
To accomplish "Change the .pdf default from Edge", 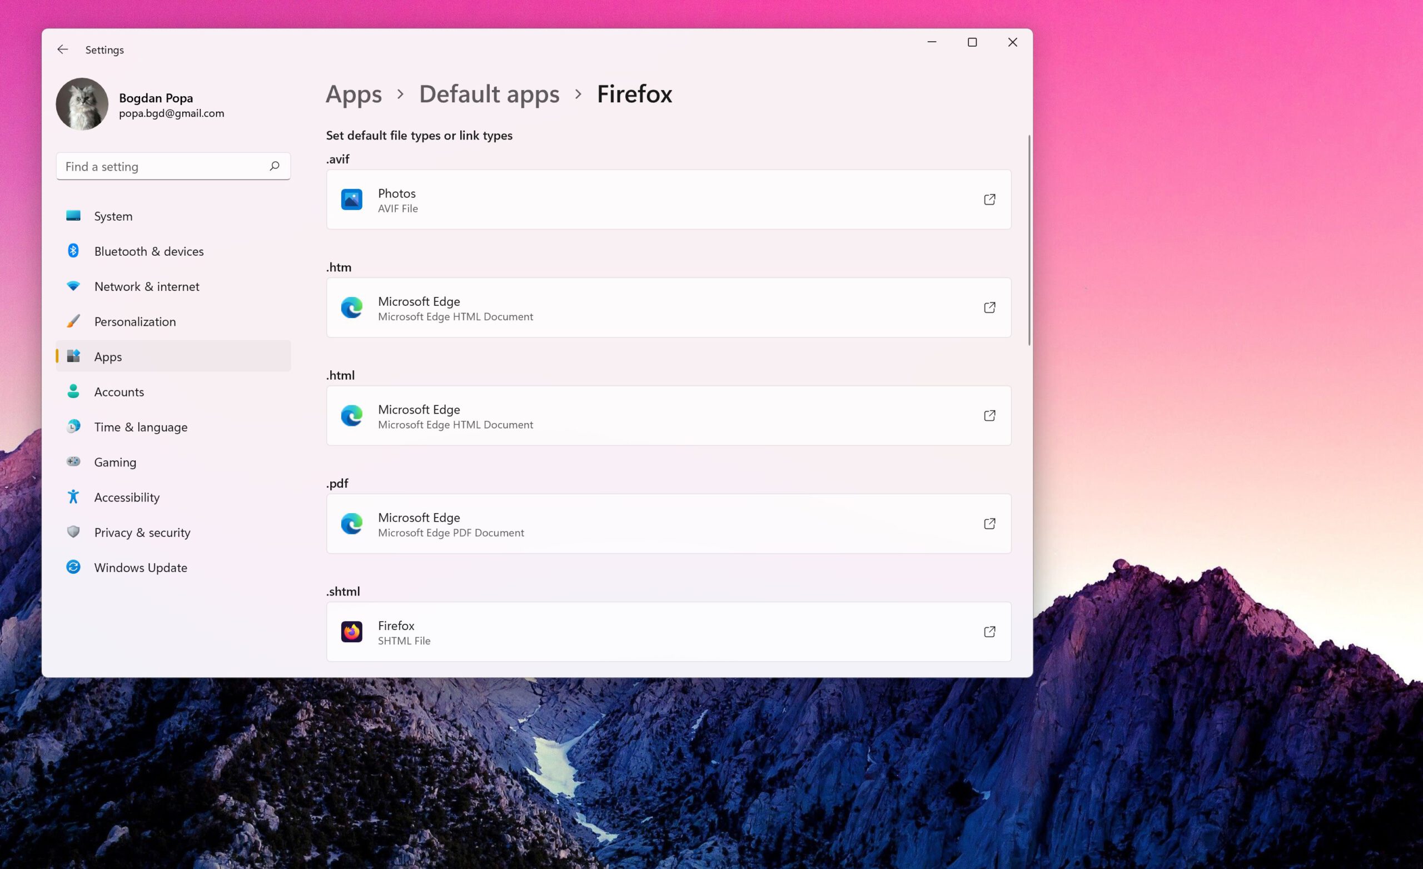I will click(669, 524).
